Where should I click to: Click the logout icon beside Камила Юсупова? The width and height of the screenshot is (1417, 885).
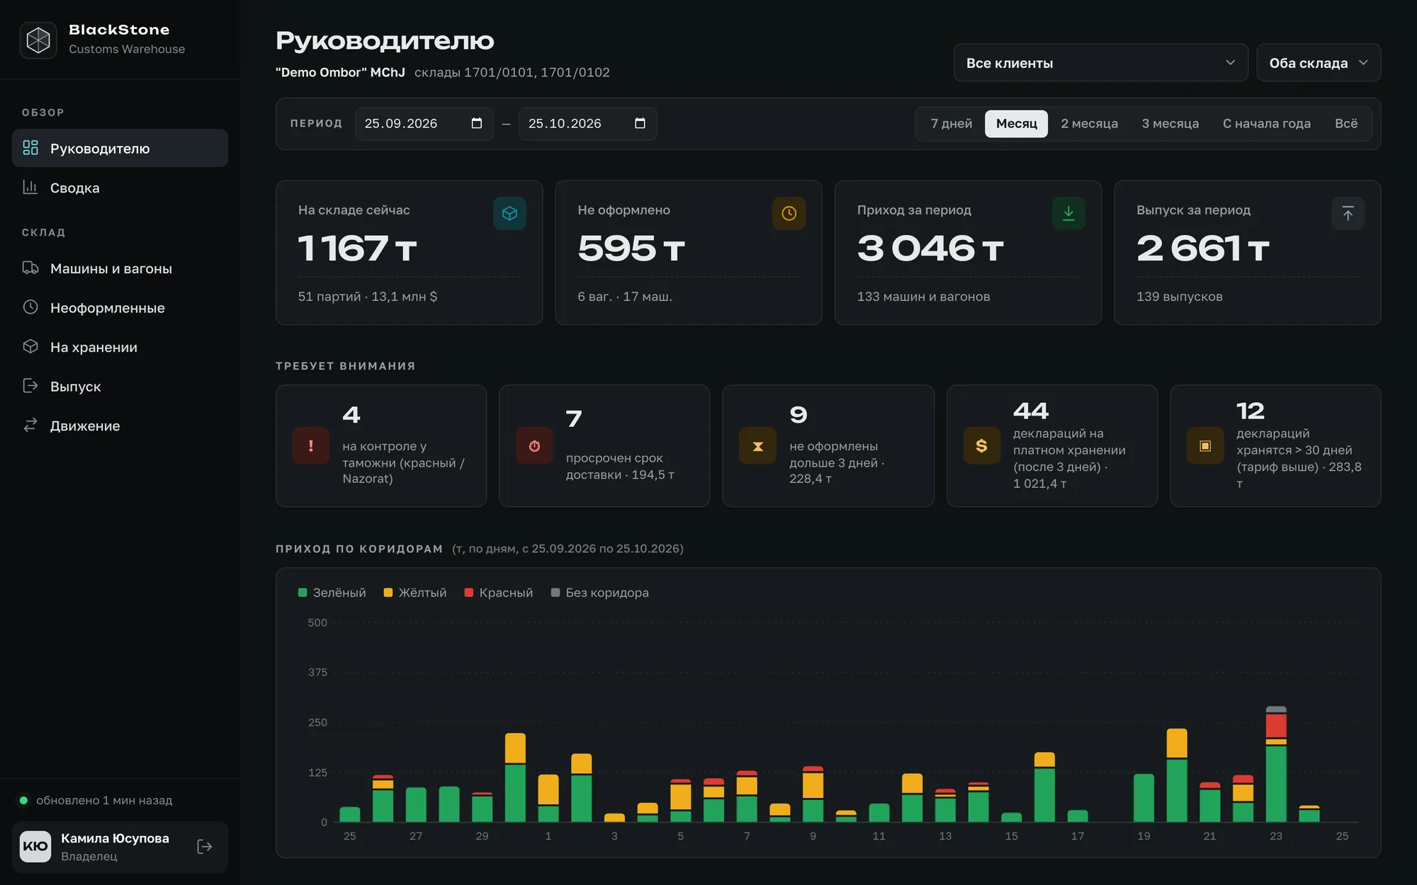205,847
